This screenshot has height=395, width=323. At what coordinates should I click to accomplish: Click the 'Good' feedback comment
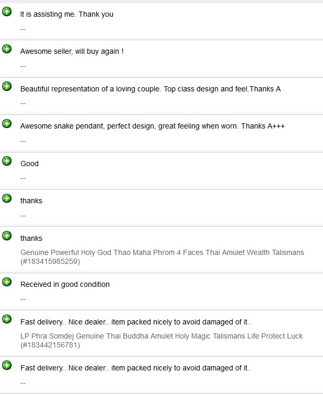coord(29,164)
